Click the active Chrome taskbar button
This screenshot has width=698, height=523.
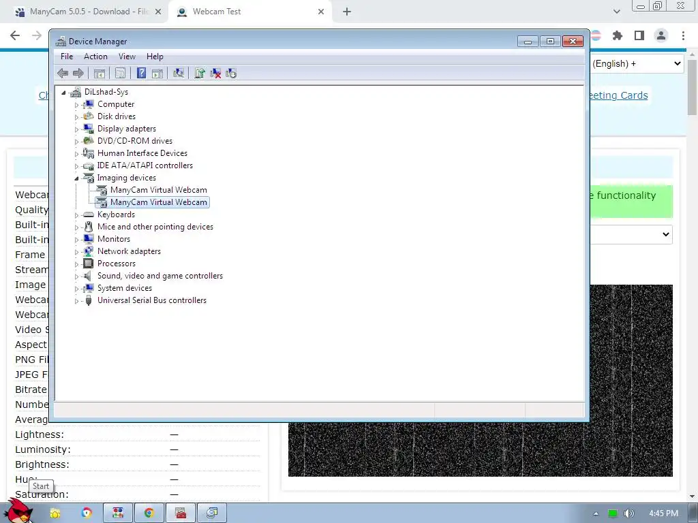(x=149, y=513)
